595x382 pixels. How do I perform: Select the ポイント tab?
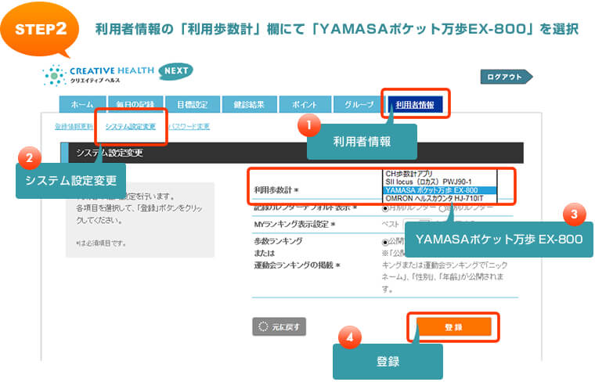(x=305, y=104)
